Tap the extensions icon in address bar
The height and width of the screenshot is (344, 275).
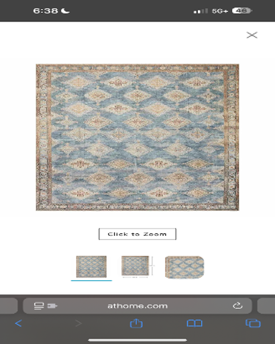click(52, 306)
